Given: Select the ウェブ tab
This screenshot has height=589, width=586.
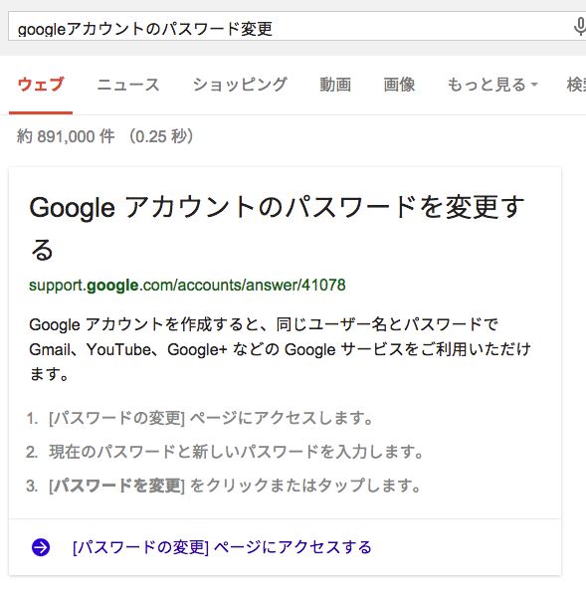Looking at the screenshot, I should (x=41, y=85).
